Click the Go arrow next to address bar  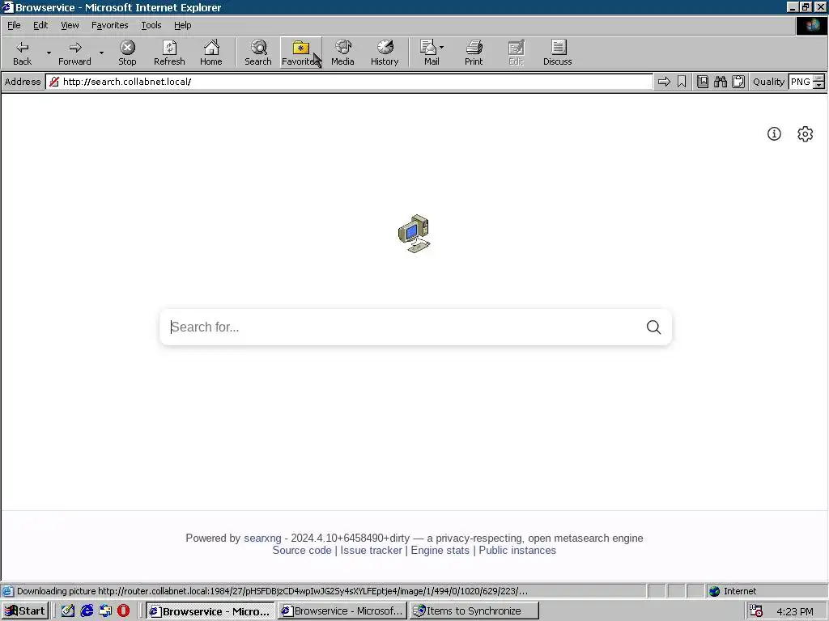pos(664,82)
